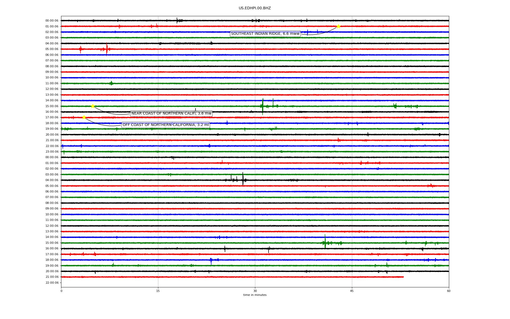Click the x-axis tick label 60
This screenshot has width=510, height=319.
pyautogui.click(x=449, y=291)
